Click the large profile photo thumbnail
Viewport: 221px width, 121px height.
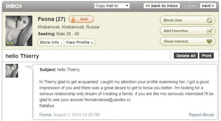pos(19,31)
